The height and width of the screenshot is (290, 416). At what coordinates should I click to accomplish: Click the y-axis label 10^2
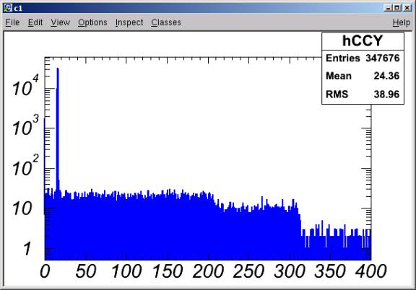(x=26, y=166)
